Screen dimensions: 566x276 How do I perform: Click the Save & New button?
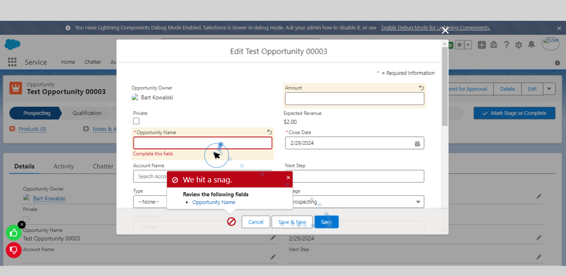(x=292, y=222)
